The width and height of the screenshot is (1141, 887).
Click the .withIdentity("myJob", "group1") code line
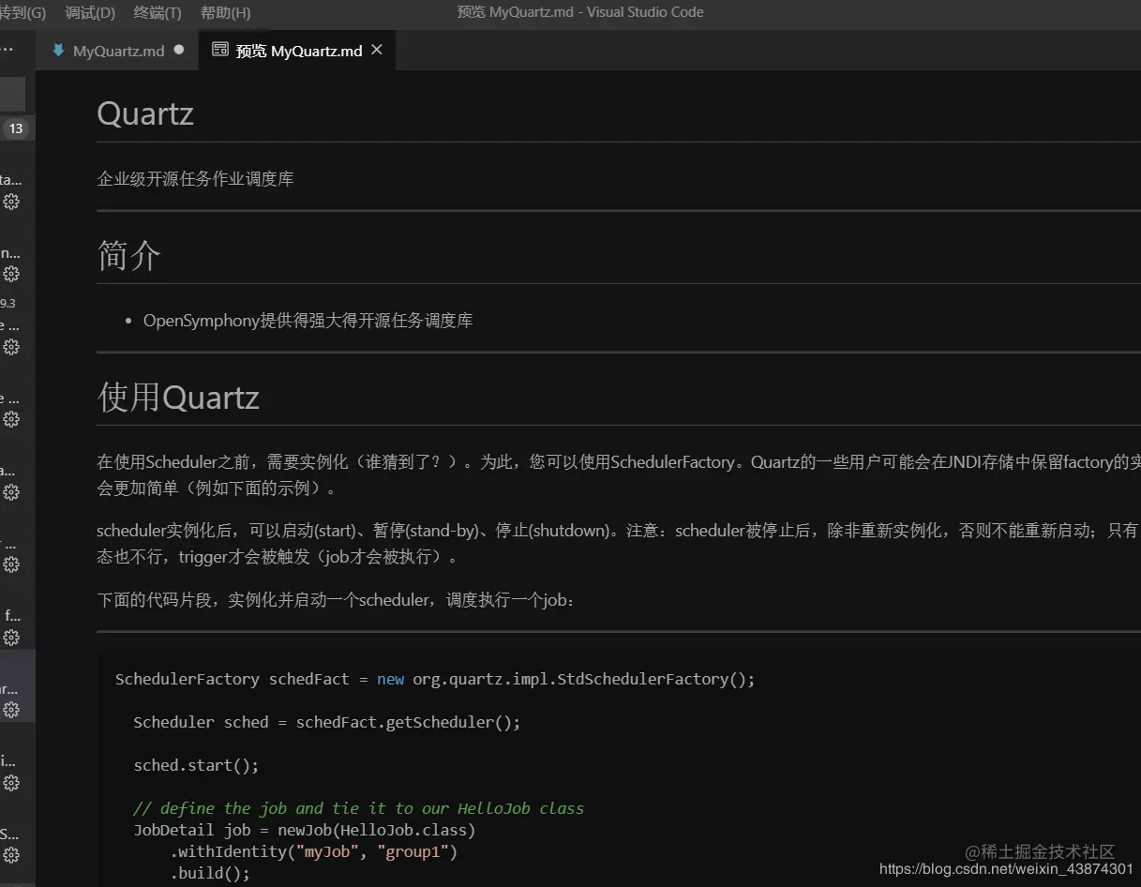pos(313,851)
